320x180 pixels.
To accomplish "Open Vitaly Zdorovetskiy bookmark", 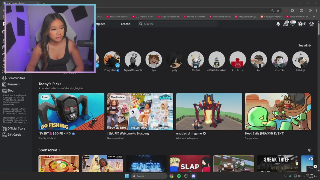I will click(x=246, y=17).
